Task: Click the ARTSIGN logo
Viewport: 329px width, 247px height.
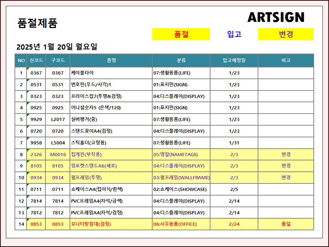Action: [276, 17]
